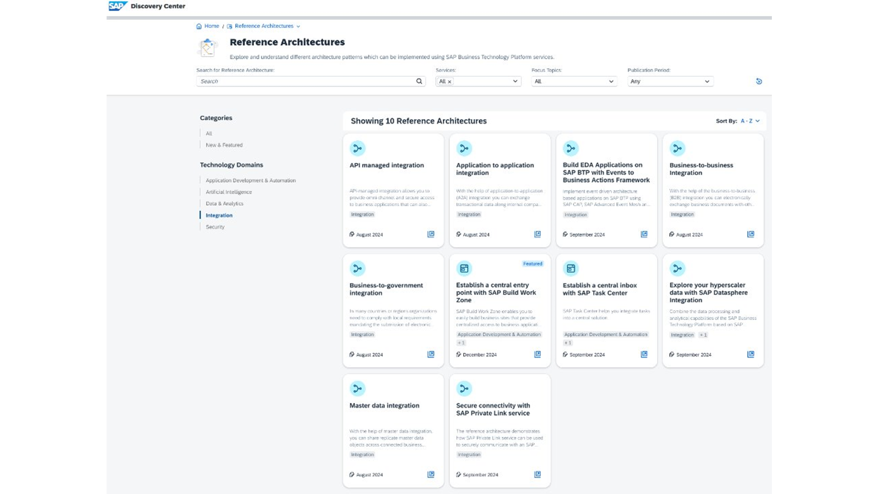Select the Security domain

point(215,227)
